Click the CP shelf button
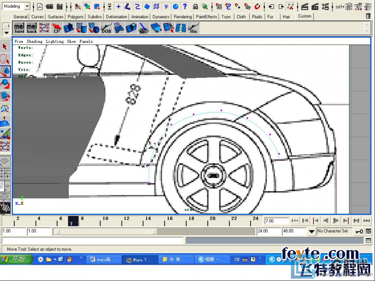375x281 pixels. (x=56, y=28)
